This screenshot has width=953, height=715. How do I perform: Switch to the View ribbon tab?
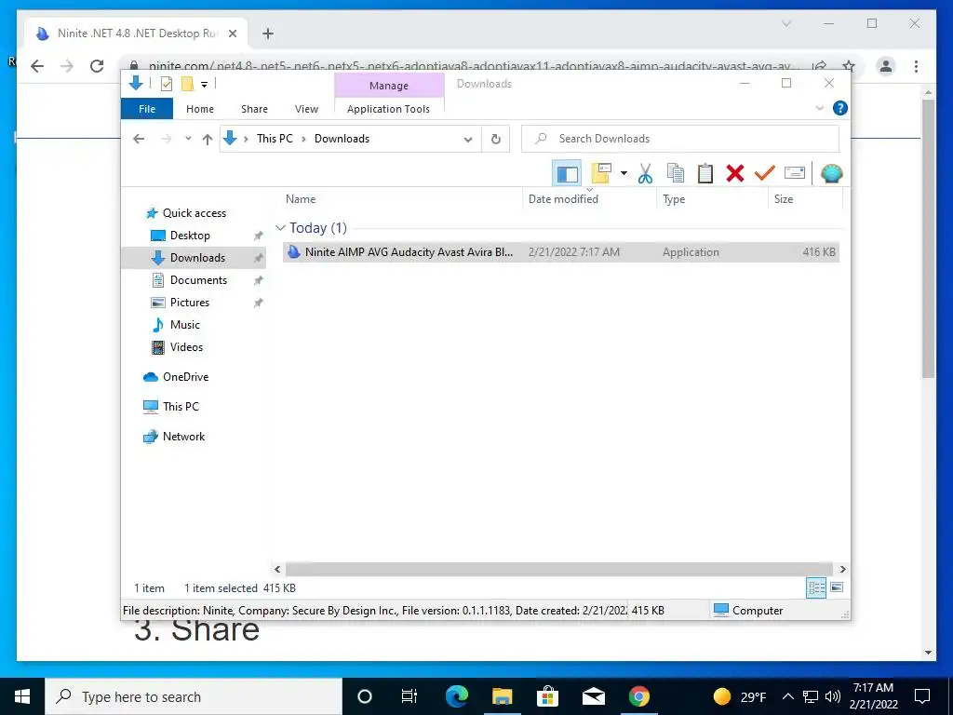306,109
